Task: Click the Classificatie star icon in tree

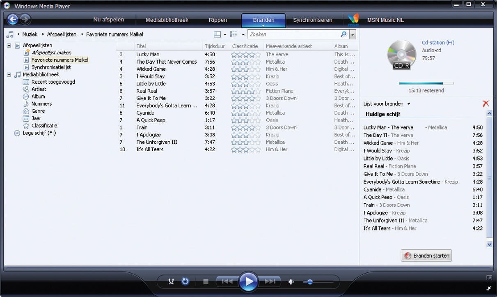Action: tap(26, 126)
